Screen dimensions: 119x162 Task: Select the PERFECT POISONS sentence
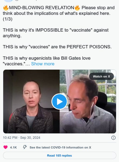57,47
